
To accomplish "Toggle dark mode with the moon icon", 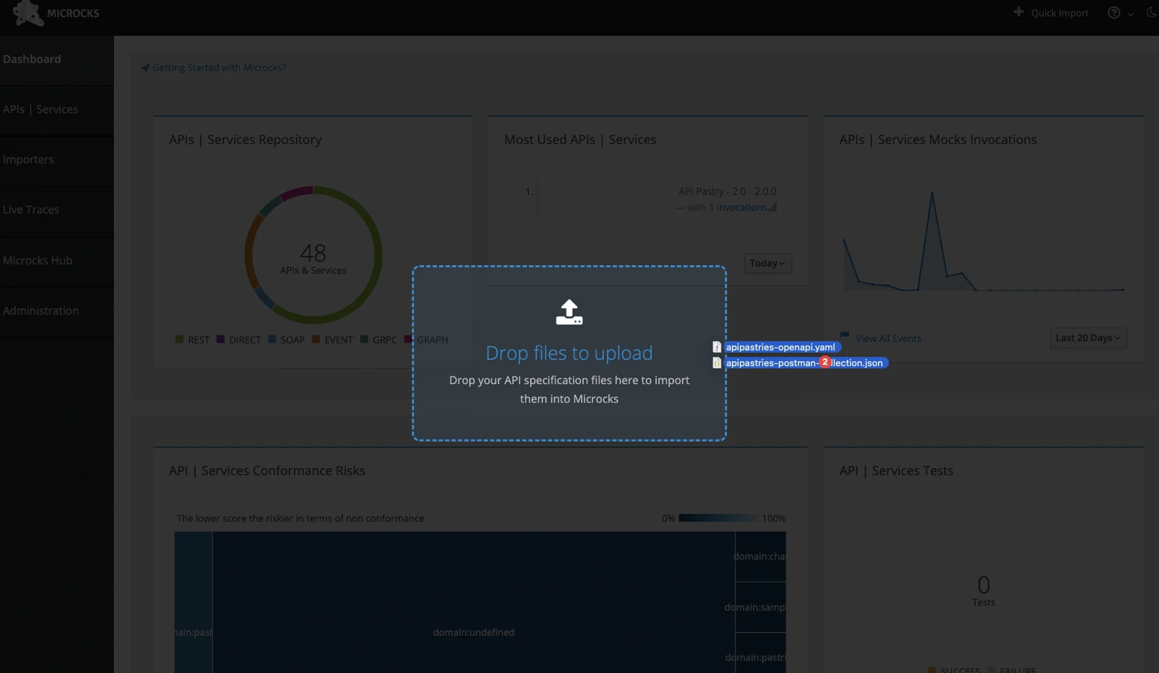I will (1152, 13).
